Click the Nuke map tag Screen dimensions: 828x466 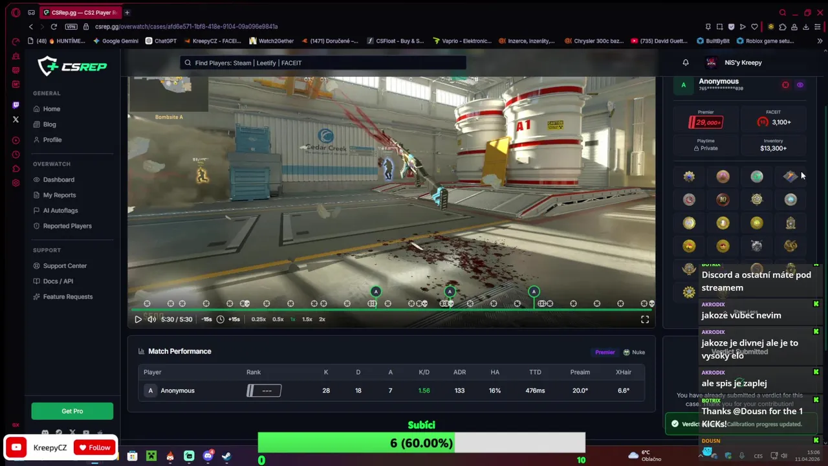coord(634,352)
